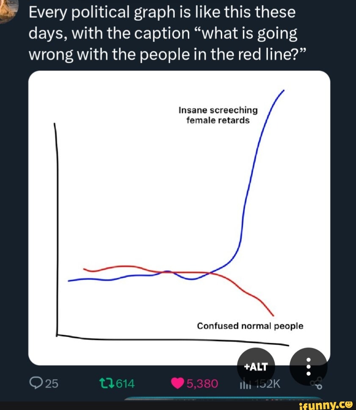Click the heart icon to like

(x=177, y=383)
